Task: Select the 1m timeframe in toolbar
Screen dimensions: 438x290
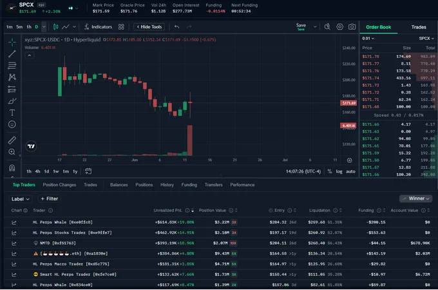Action: [x=9, y=27]
